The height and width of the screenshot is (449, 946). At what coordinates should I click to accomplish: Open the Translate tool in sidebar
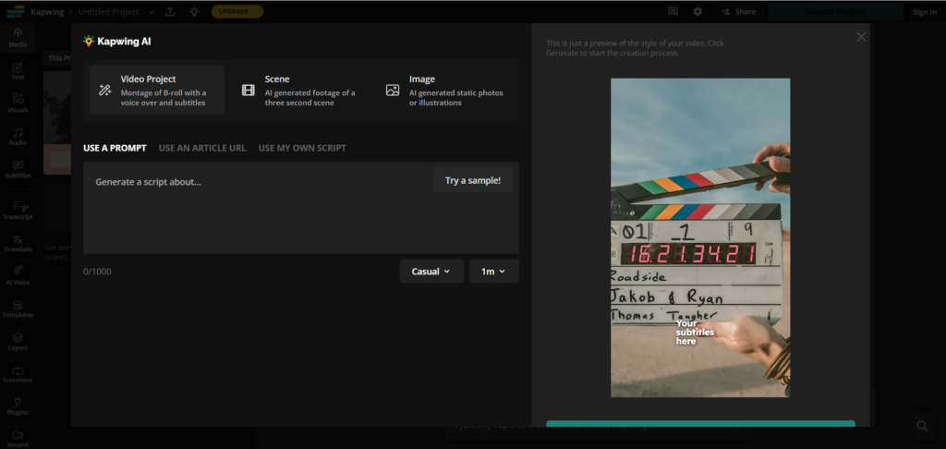18,243
